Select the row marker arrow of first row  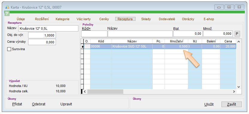82,47
